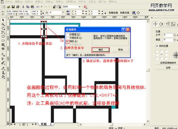Click the horizontal scrollbar left arrow

[x=80, y=124]
